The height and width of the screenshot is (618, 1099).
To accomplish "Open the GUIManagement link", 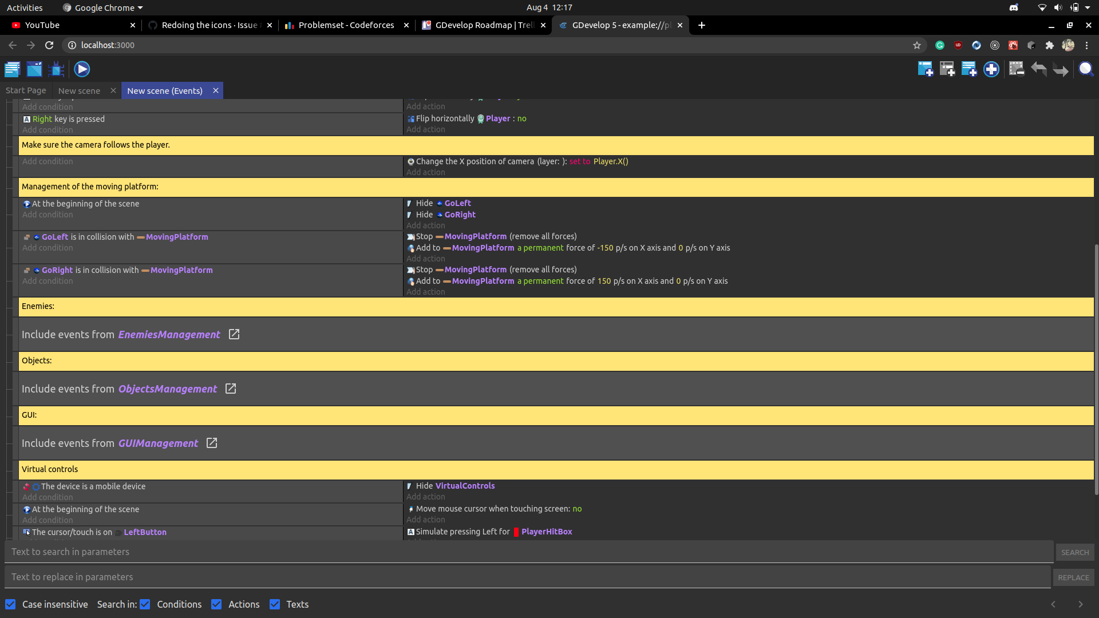I will coord(158,443).
